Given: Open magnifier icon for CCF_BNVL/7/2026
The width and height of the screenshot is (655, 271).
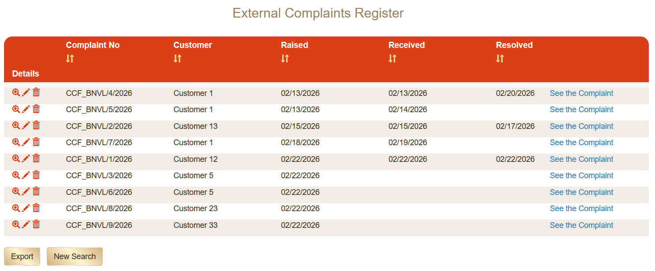Looking at the screenshot, I should click(x=16, y=142).
